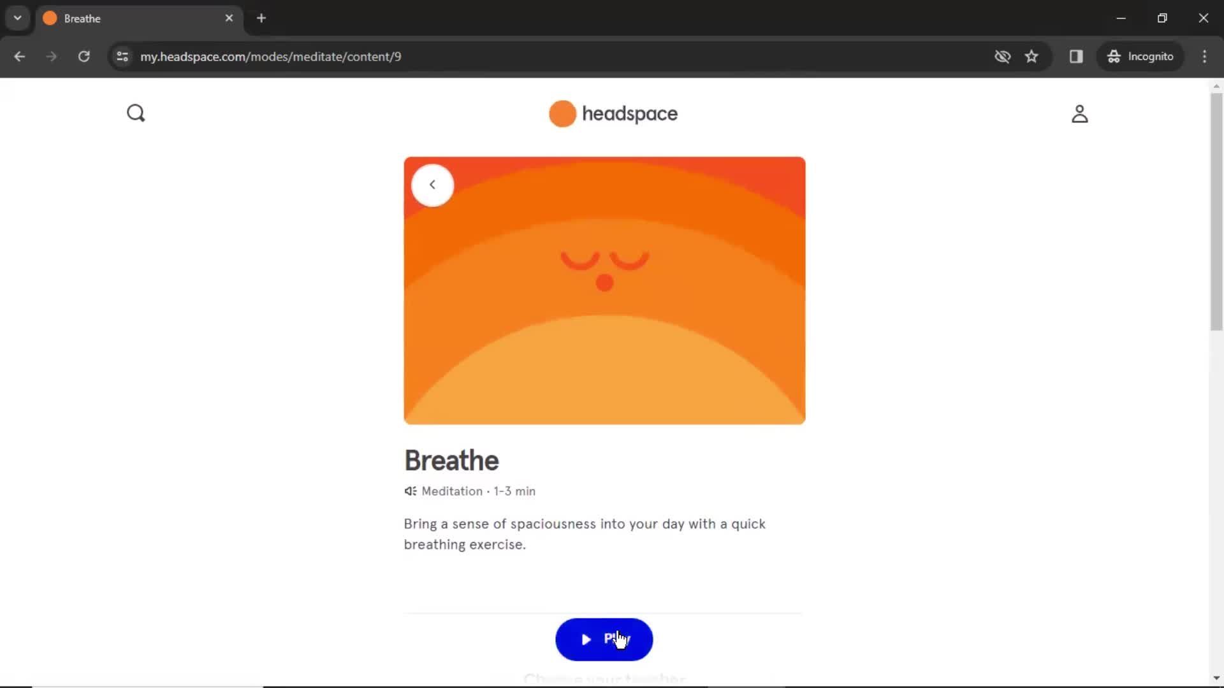The width and height of the screenshot is (1224, 688).
Task: Click the Breathe meditation thumbnail image
Action: click(604, 290)
